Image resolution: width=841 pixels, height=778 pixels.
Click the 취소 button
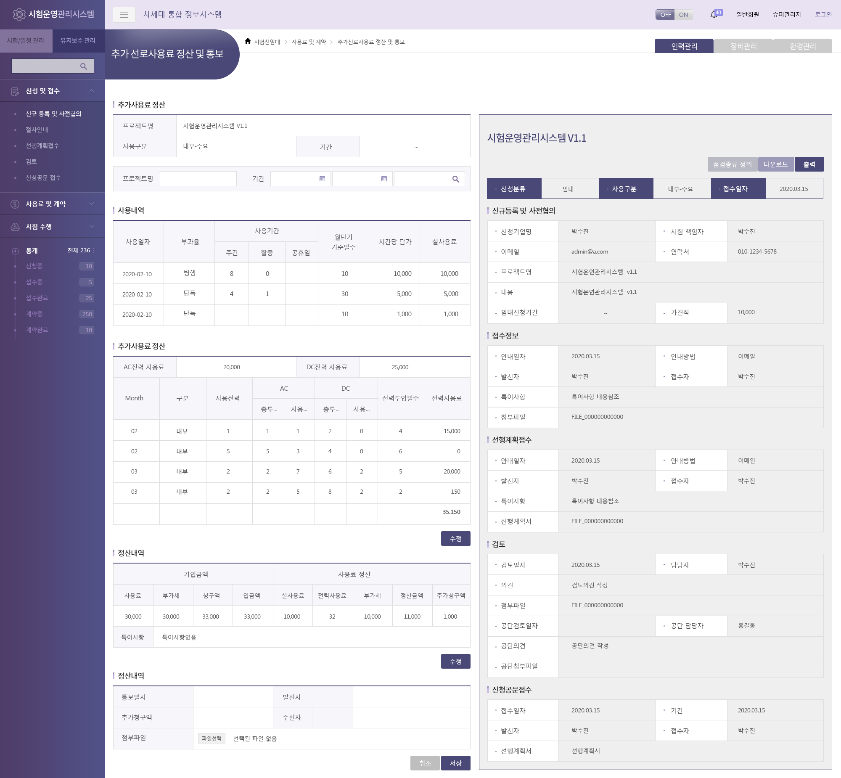tap(425, 763)
